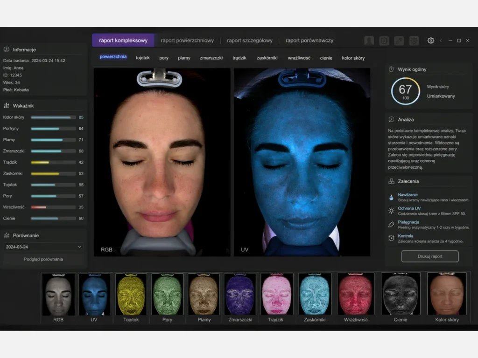Open the Ochrona UV recommendation link
Screen dimensions: 478x358
(409, 208)
